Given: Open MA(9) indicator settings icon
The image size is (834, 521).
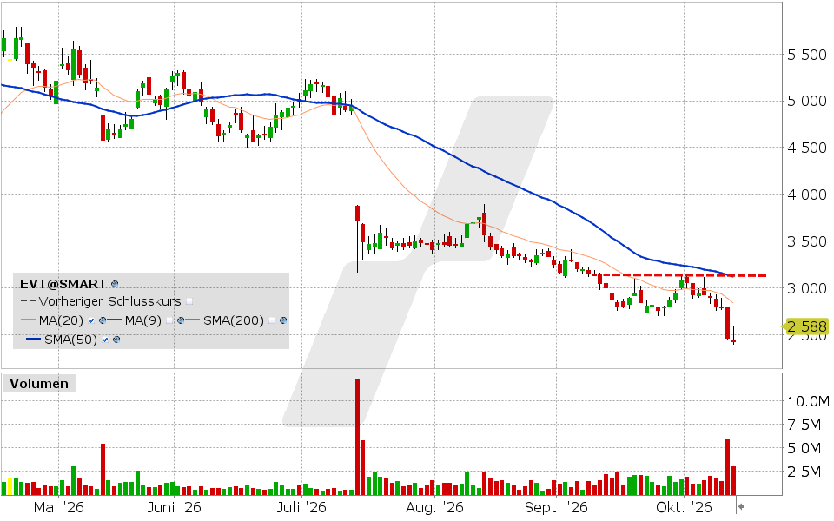Looking at the screenshot, I should (x=181, y=320).
